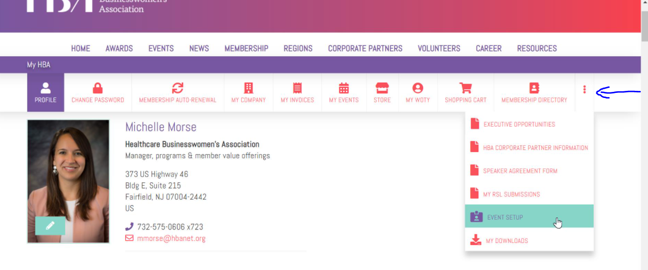Open the NEWS navigation menu
The height and width of the screenshot is (270, 648).
click(199, 48)
